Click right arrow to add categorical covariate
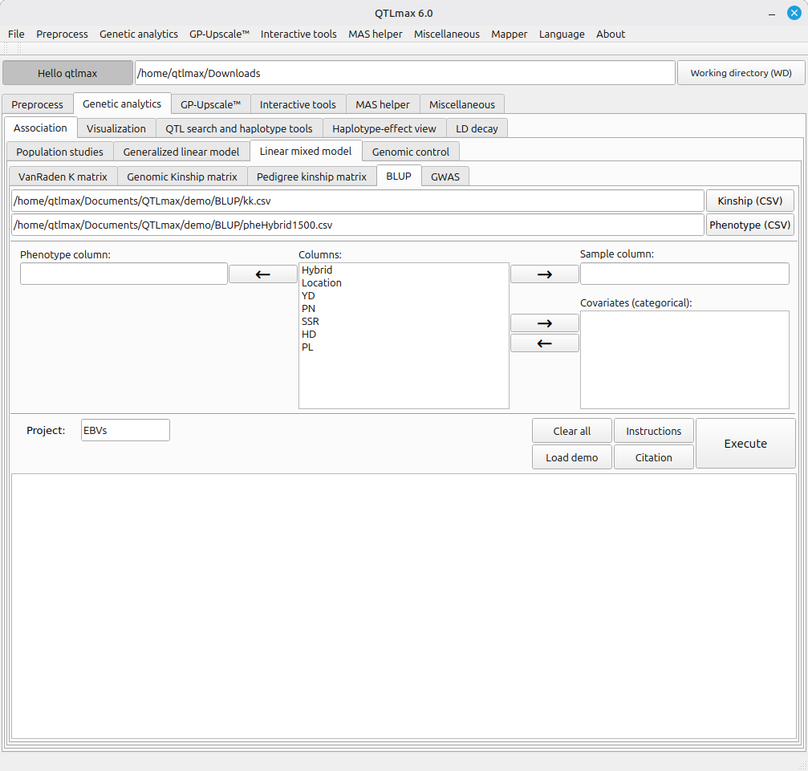 [544, 323]
